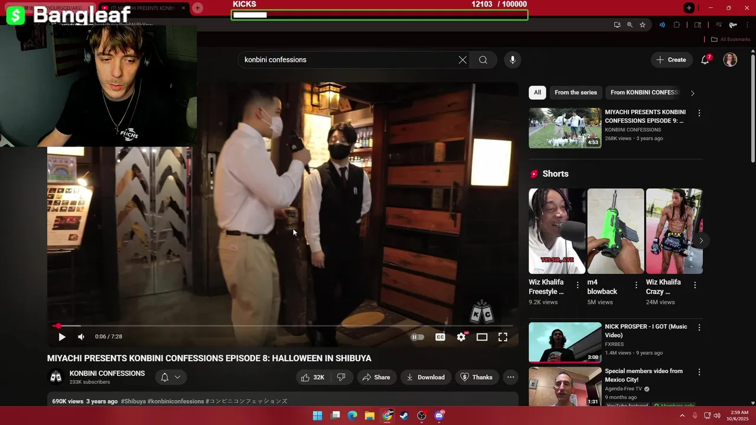Switch player to theater mode

tap(482, 337)
